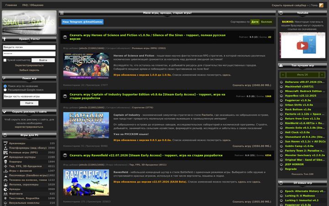
Task: Click the Horrors skull icon
Action: point(5,162)
